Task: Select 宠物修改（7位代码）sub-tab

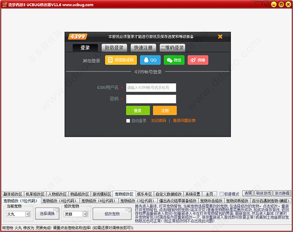Action: coord(21,201)
